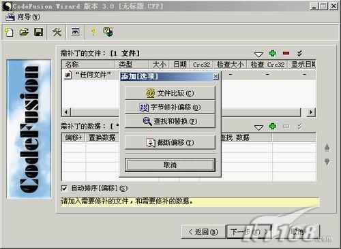Click greyed double checkmark in data section
The height and width of the screenshot is (249, 341).
[x=300, y=126]
